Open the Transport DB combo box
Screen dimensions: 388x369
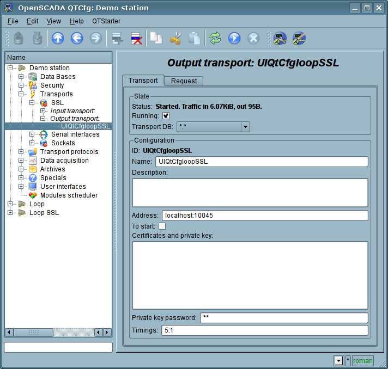pyautogui.click(x=213, y=127)
